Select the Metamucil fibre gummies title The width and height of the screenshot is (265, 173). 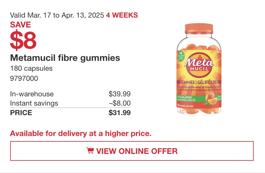pyautogui.click(x=65, y=58)
